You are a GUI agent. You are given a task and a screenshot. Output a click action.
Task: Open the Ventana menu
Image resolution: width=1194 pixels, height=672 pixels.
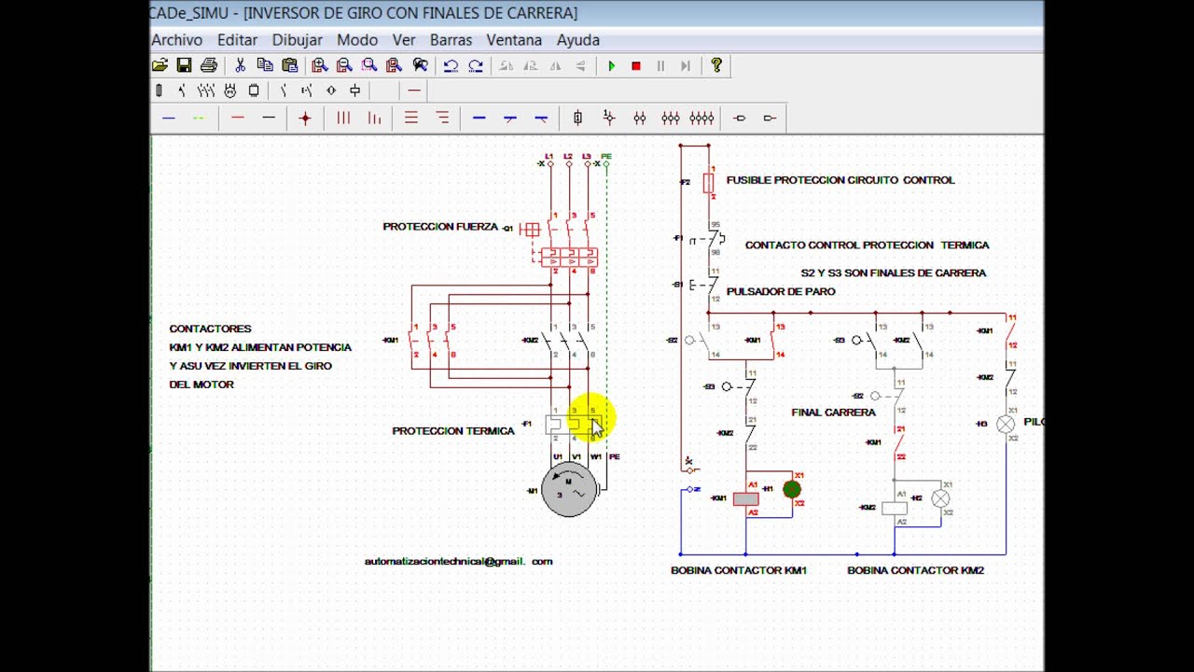coord(514,40)
